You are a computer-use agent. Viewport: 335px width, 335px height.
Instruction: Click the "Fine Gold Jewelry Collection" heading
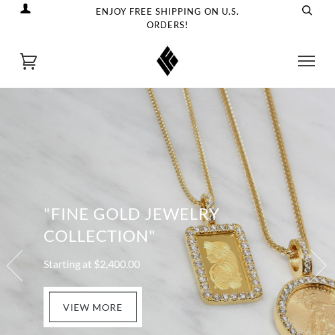(131, 225)
